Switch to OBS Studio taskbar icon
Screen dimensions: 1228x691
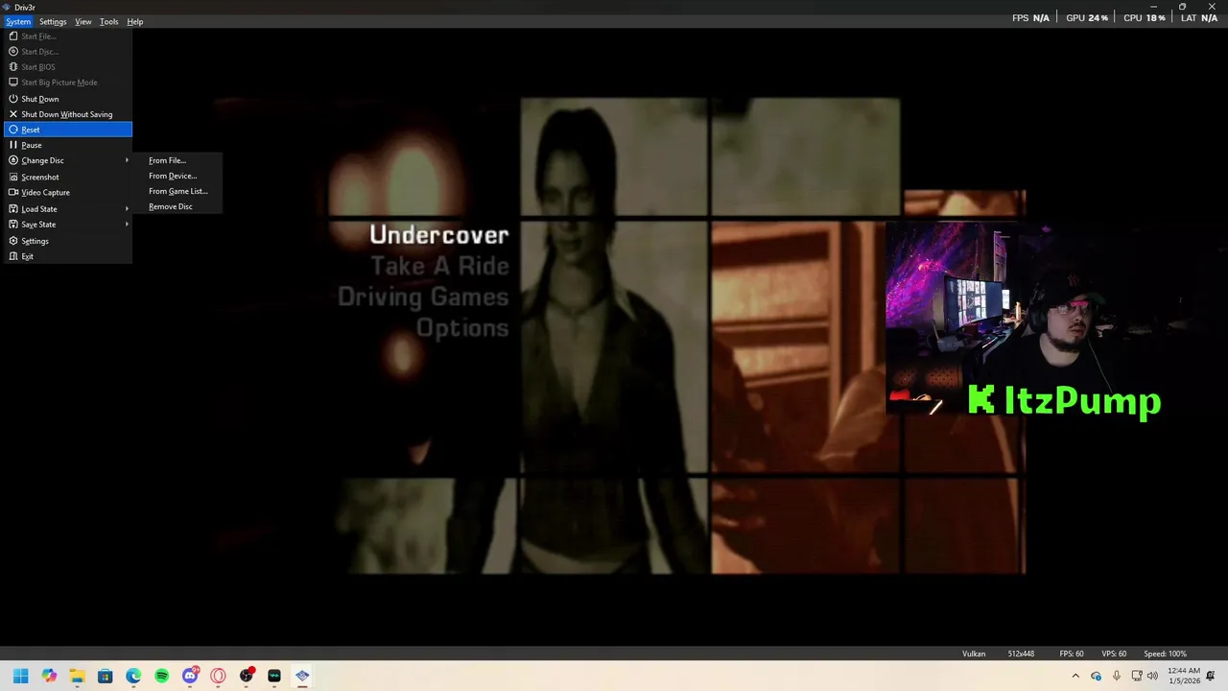pos(247,676)
